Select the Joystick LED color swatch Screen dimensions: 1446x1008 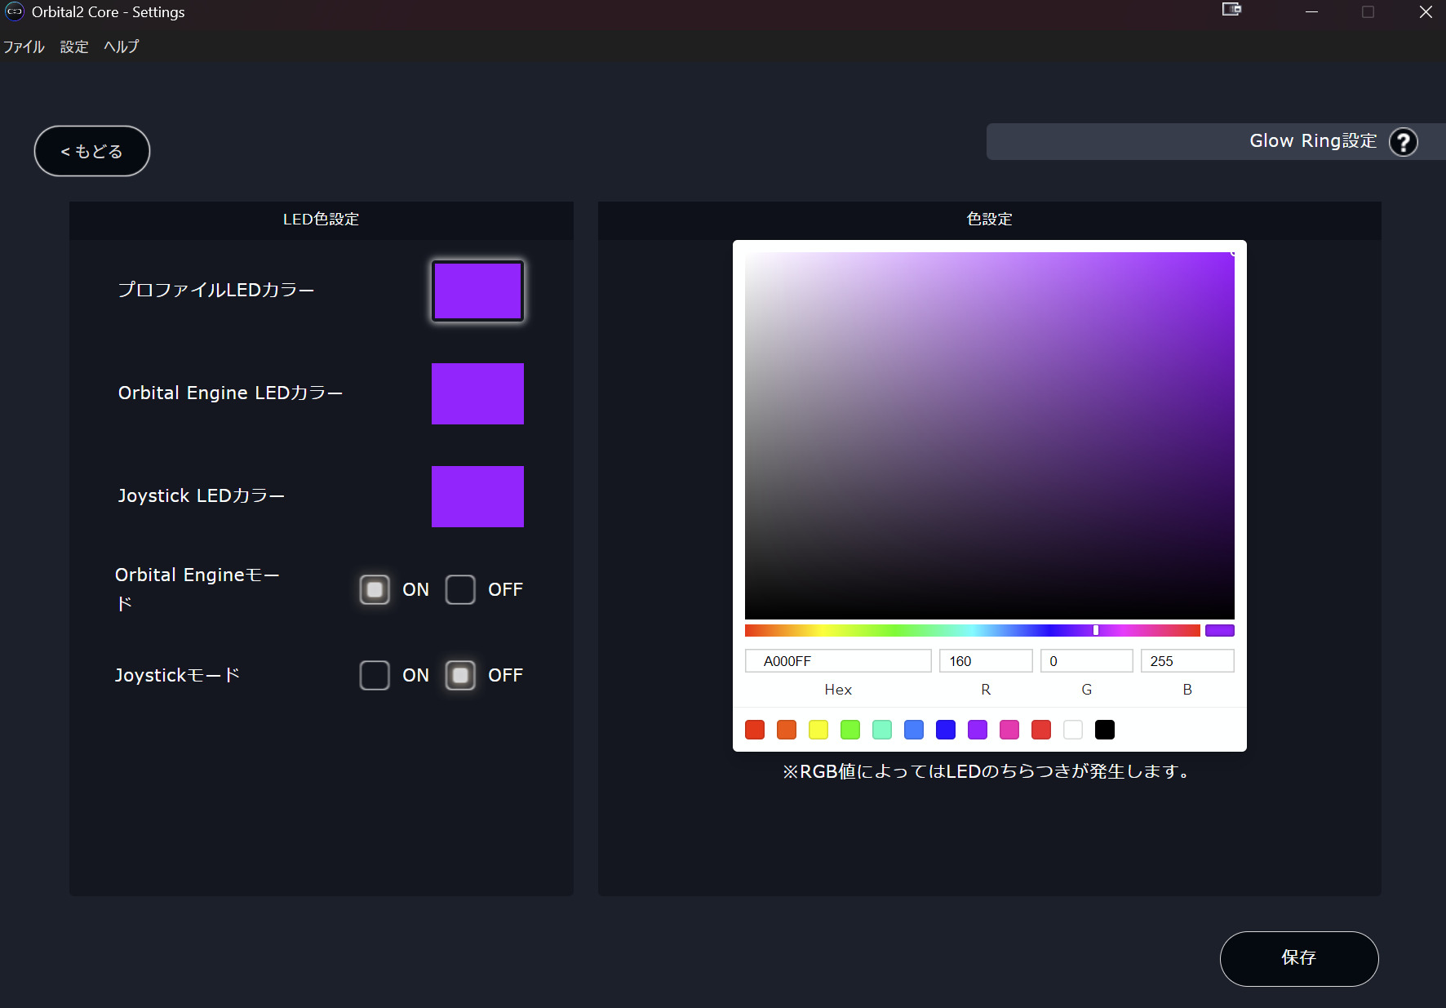click(477, 496)
